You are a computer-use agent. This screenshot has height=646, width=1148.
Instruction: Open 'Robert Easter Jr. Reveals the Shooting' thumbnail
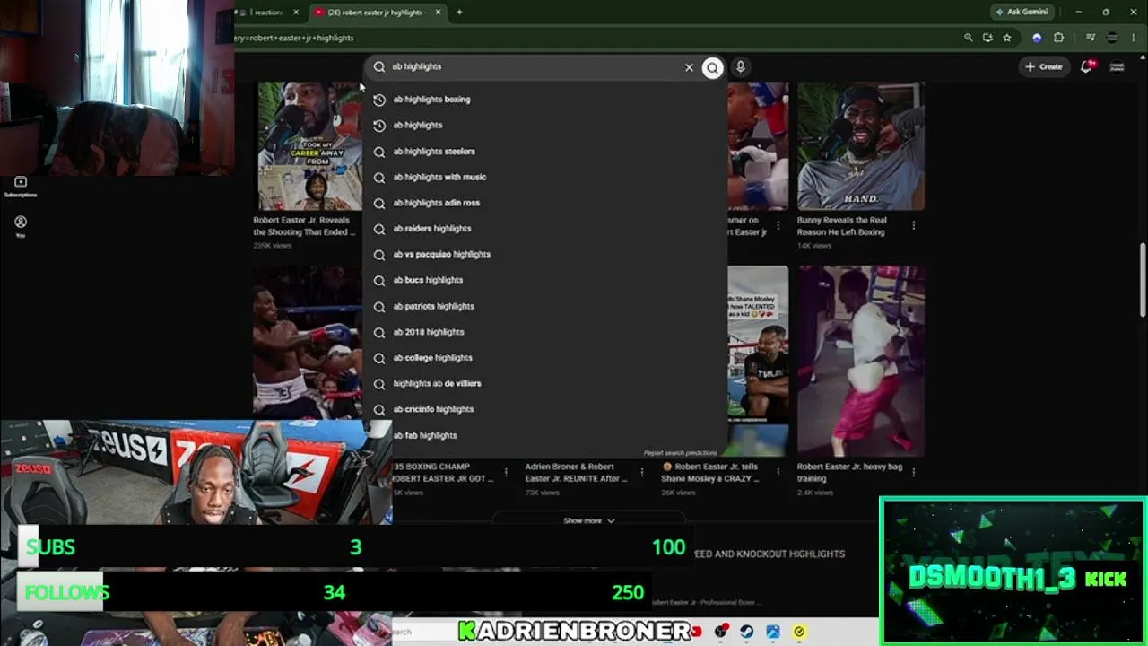[310, 146]
